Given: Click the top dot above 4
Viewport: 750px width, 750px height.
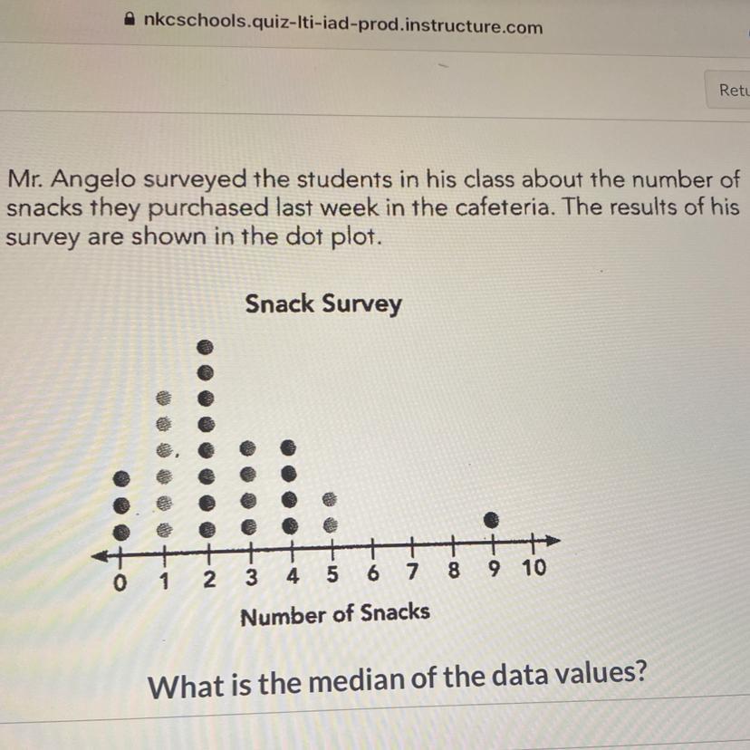Looking at the screenshot, I should 289,447.
